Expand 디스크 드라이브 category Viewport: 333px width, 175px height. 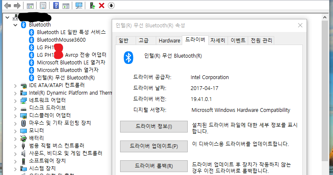pyautogui.click(x=15, y=109)
